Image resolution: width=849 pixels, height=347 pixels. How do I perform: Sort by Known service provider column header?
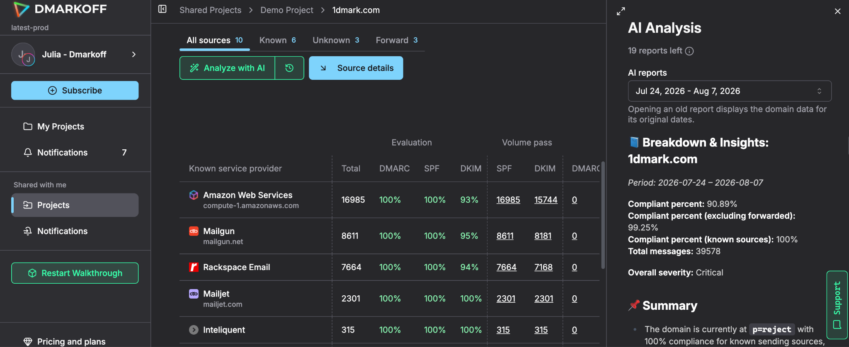[x=235, y=168]
